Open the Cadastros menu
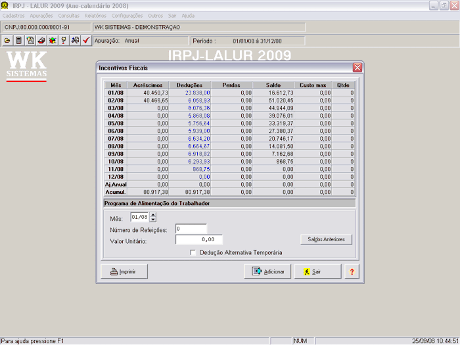Viewport: 460px width, 345px height. coord(14,14)
